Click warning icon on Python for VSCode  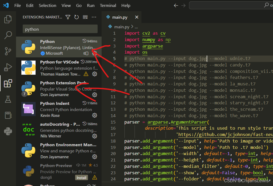tap(86, 74)
